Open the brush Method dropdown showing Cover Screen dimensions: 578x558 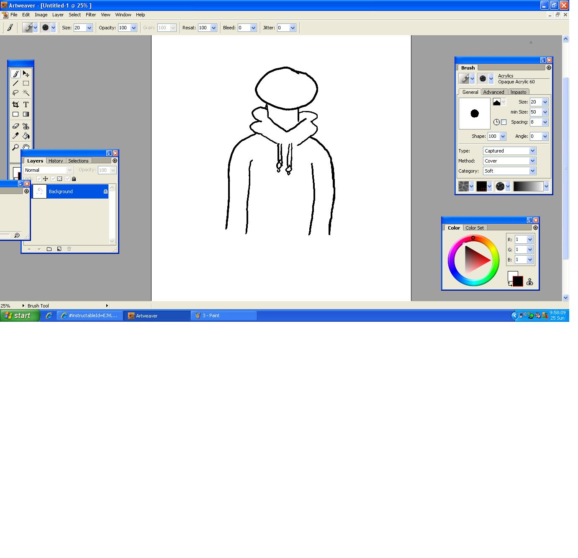click(x=509, y=161)
